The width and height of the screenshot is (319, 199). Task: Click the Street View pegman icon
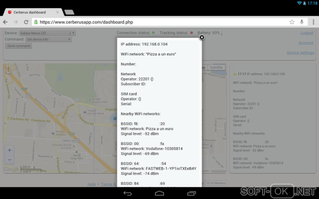point(8,69)
